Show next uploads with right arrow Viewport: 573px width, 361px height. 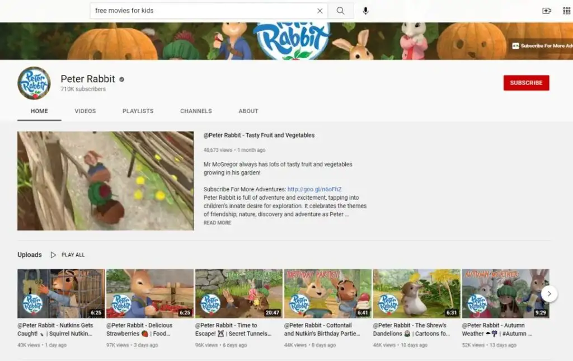click(x=549, y=293)
